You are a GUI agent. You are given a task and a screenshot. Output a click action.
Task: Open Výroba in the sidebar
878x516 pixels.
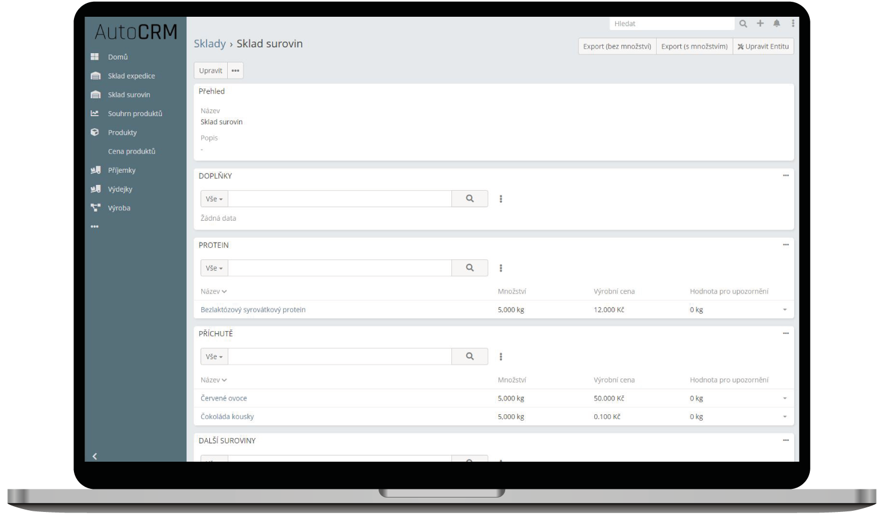(x=119, y=208)
